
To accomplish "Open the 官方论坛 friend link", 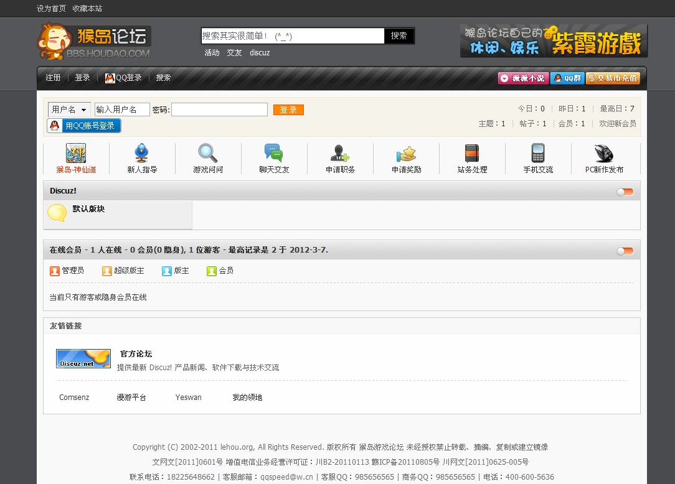I will [136, 353].
